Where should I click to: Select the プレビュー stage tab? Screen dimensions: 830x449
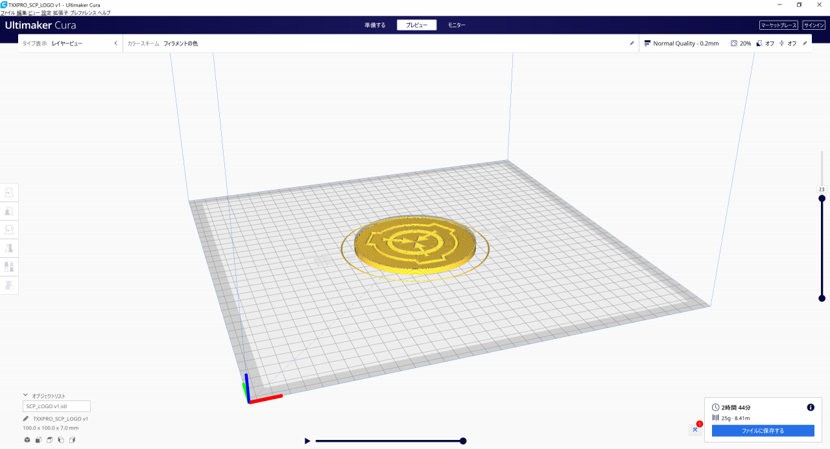tap(416, 25)
